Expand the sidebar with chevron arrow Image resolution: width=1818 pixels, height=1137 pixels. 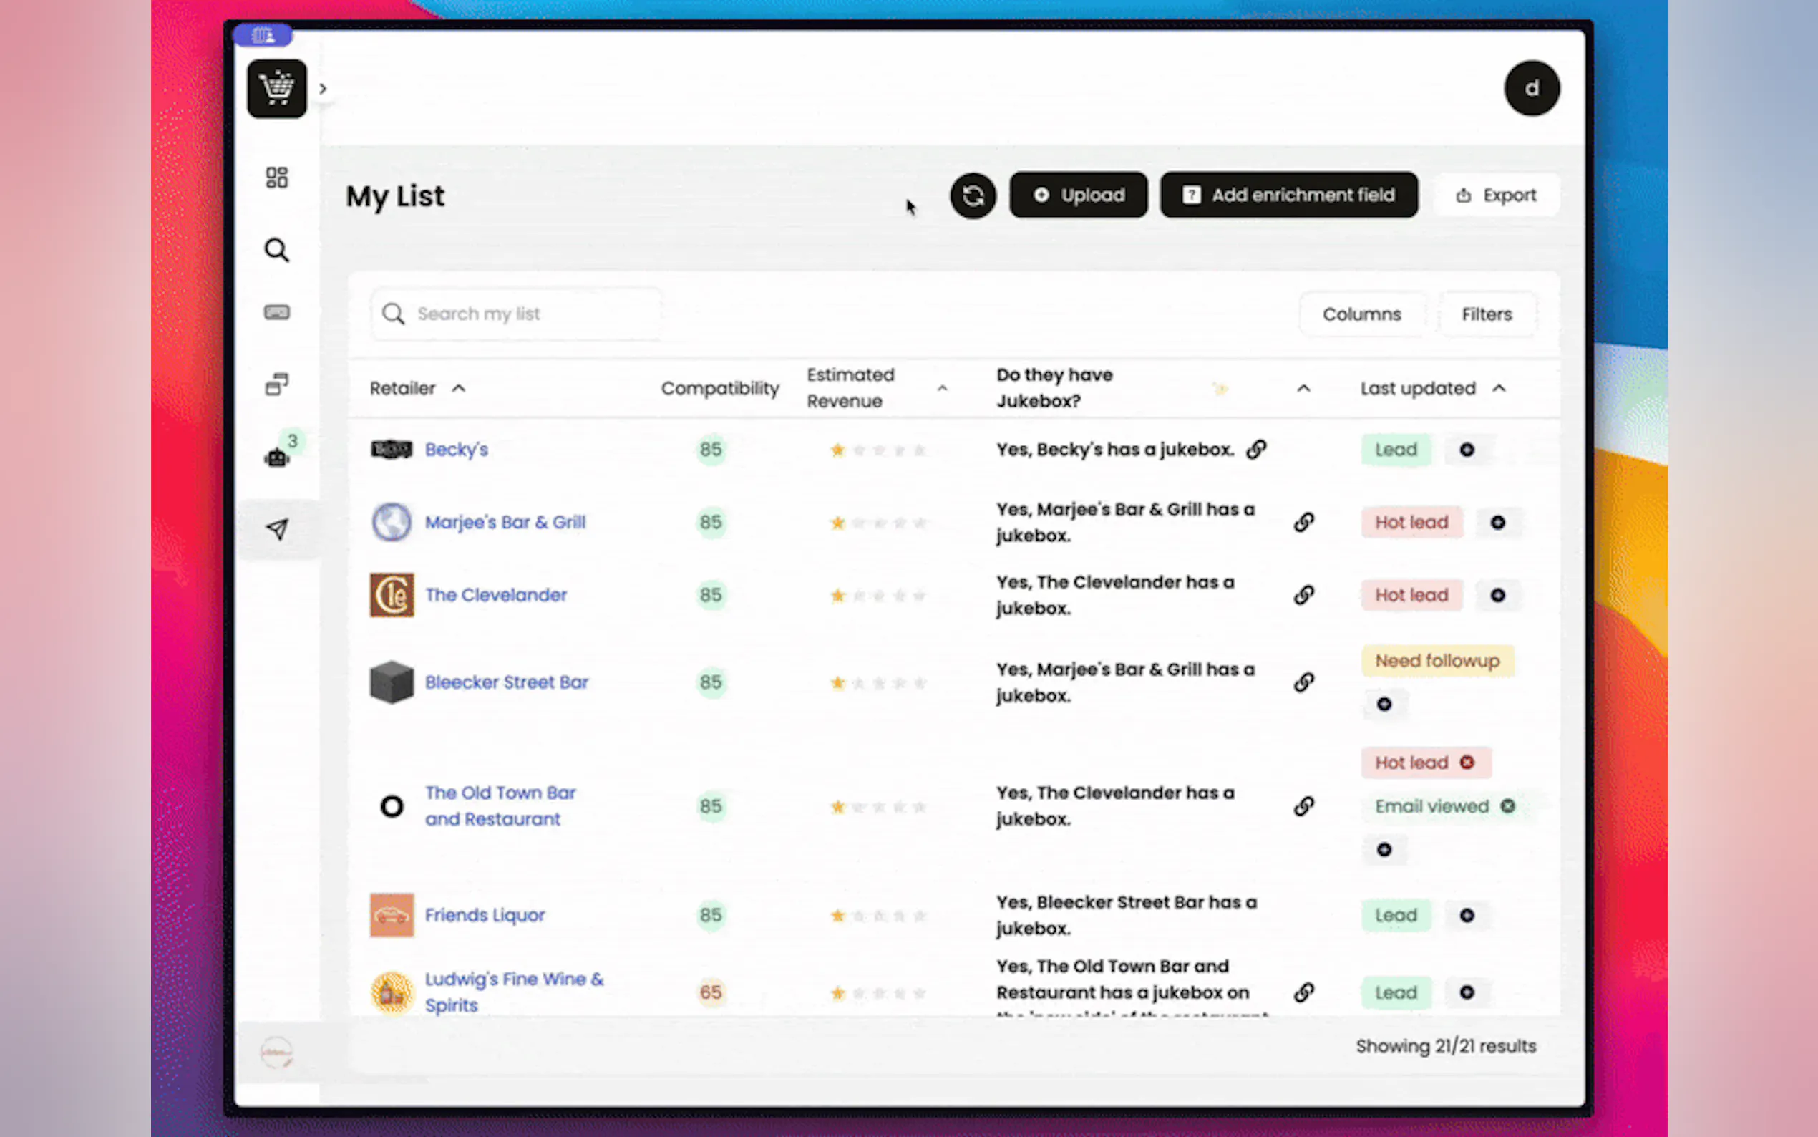click(324, 89)
